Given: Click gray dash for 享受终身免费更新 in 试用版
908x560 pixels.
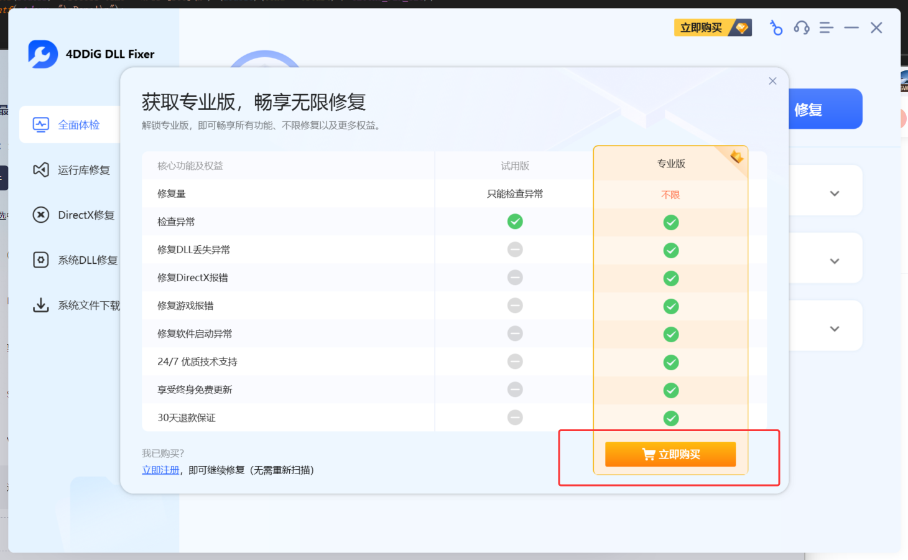Looking at the screenshot, I should tap(515, 390).
